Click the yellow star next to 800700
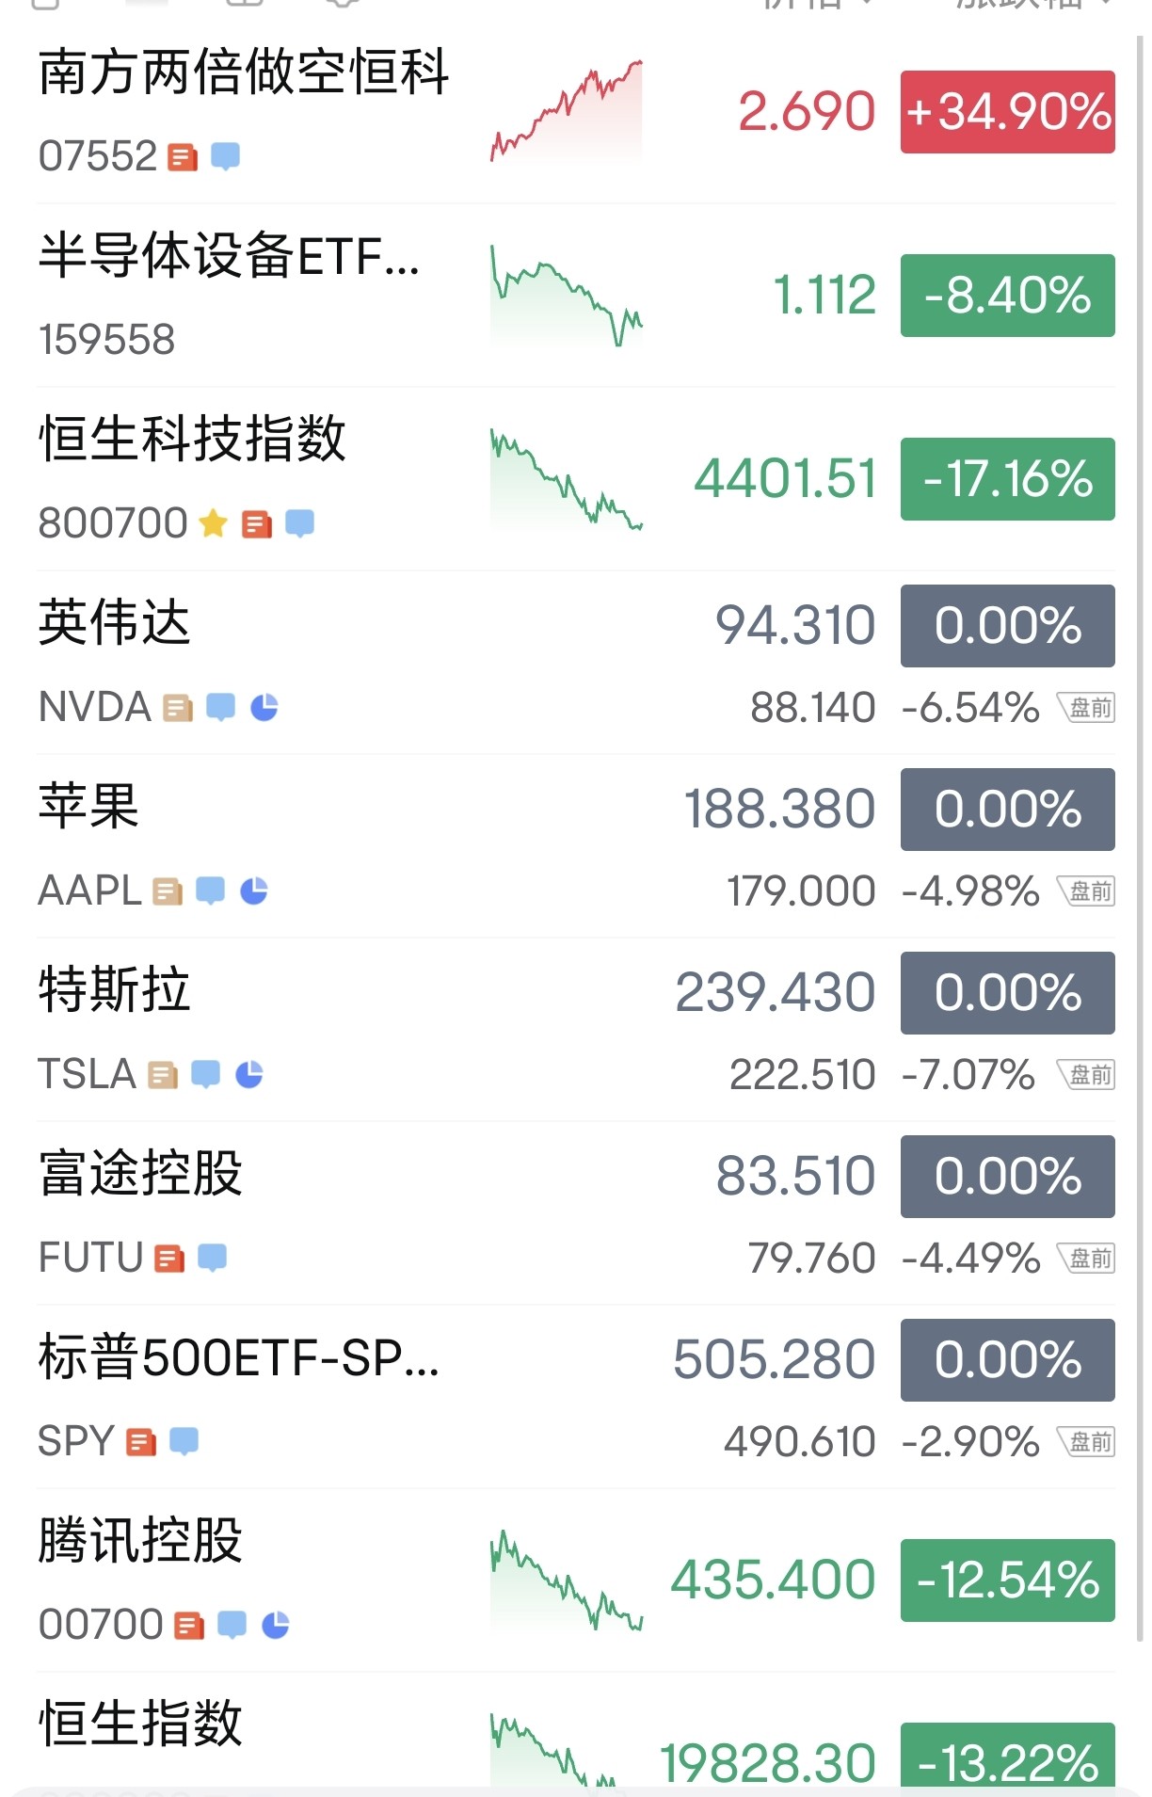Viewport: 1152px width, 1797px height. pyautogui.click(x=214, y=523)
